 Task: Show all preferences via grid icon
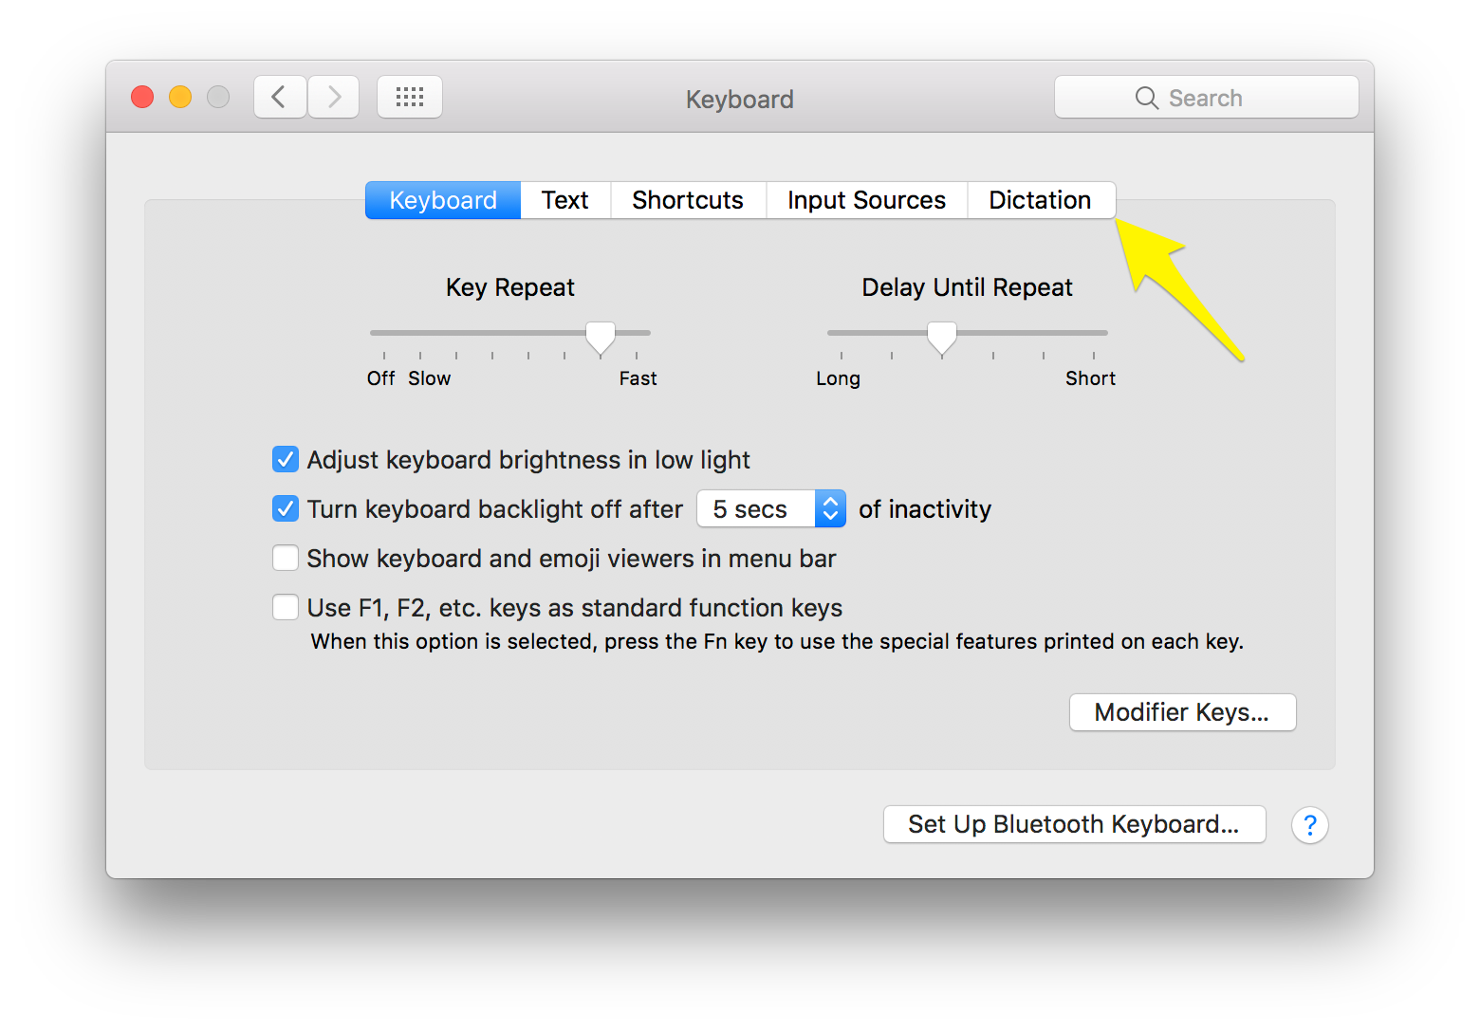[x=410, y=97]
